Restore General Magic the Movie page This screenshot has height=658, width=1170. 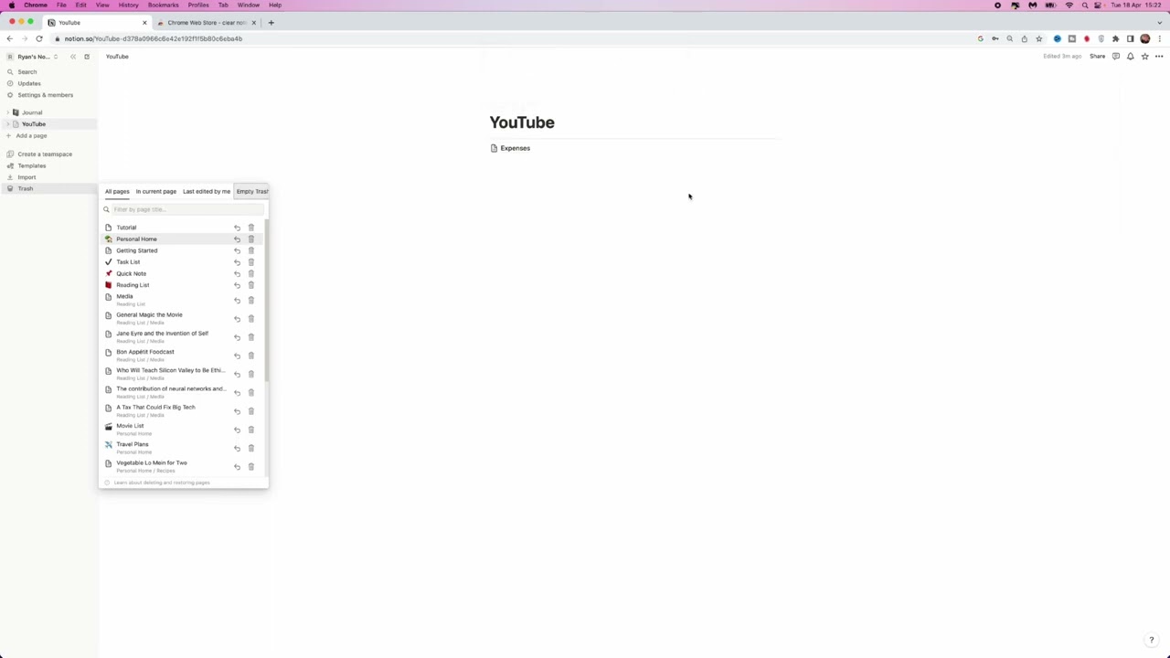pos(237,319)
